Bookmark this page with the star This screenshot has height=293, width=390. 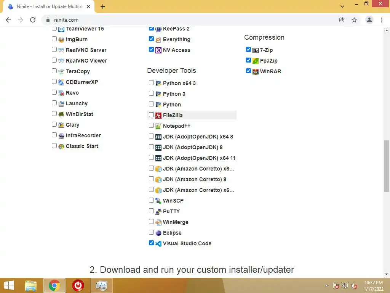(x=354, y=20)
